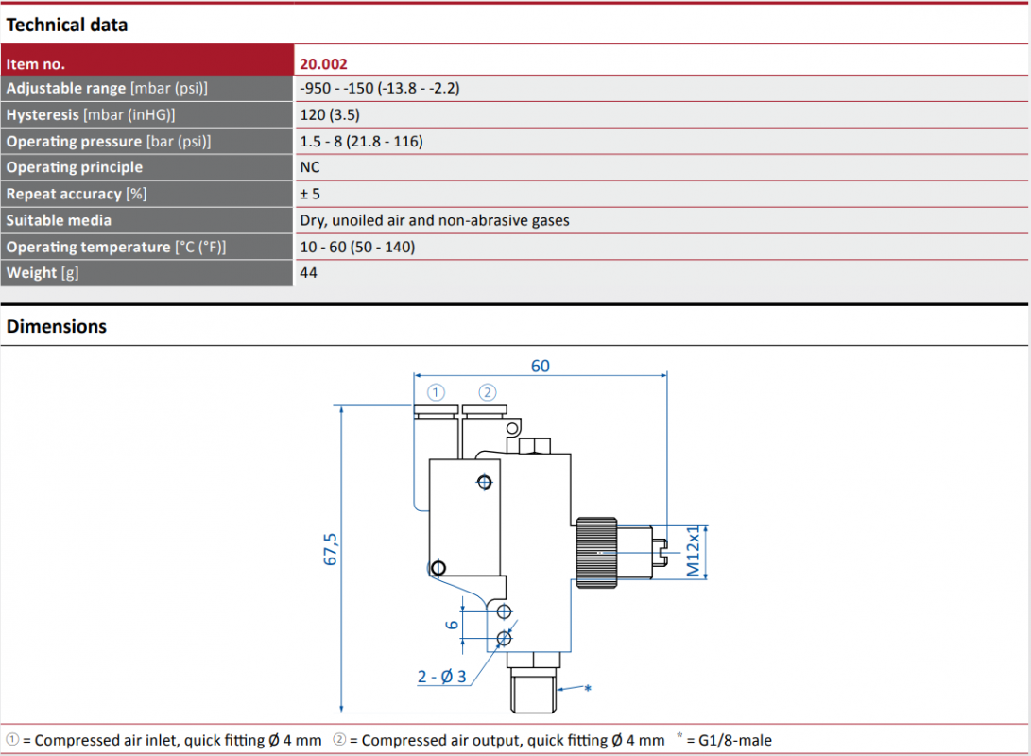Screen dimensions: 1031x756
Task: Click "Dry, unoiled air and non-abrasive gases"
Action: pyautogui.click(x=435, y=220)
